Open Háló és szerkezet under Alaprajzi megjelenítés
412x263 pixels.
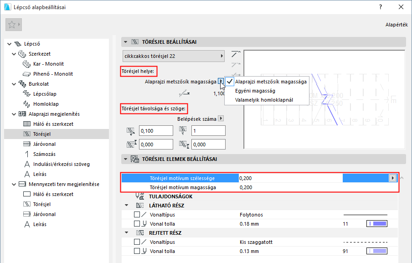(53, 124)
